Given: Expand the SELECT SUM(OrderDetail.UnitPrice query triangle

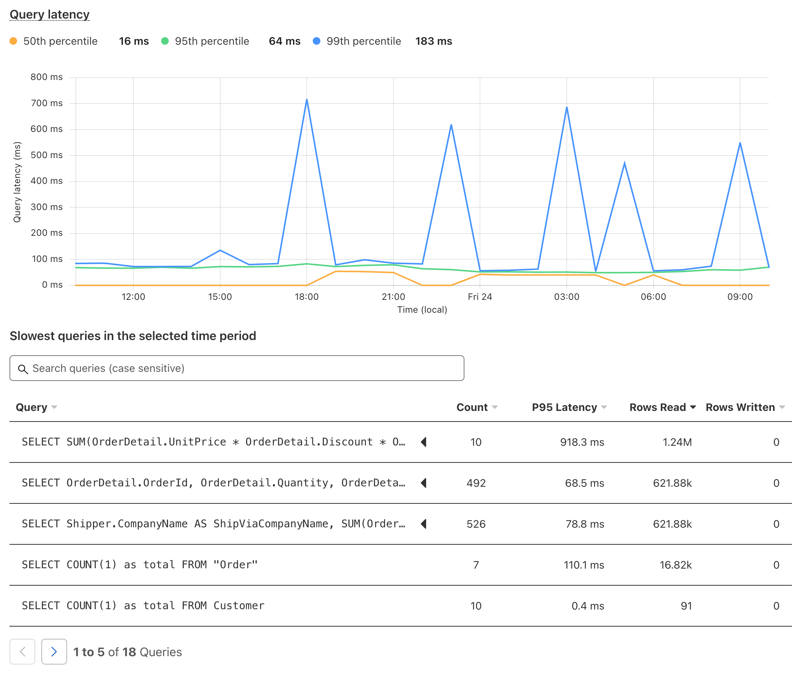Looking at the screenshot, I should pos(423,442).
